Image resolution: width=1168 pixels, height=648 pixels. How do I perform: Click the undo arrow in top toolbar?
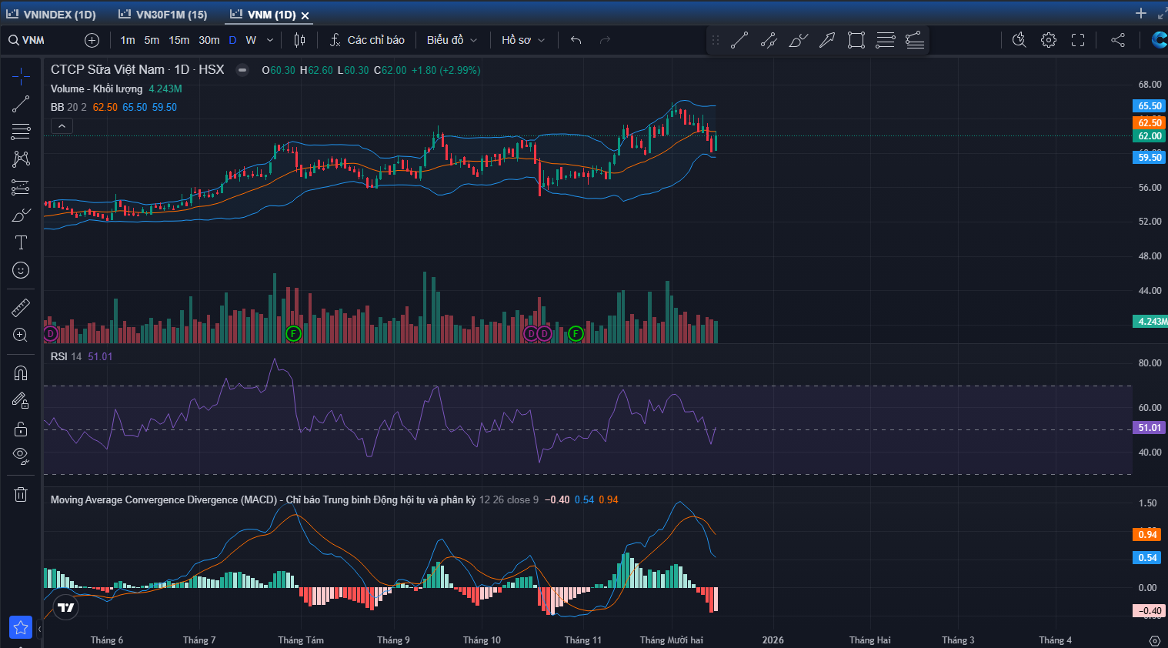576,40
